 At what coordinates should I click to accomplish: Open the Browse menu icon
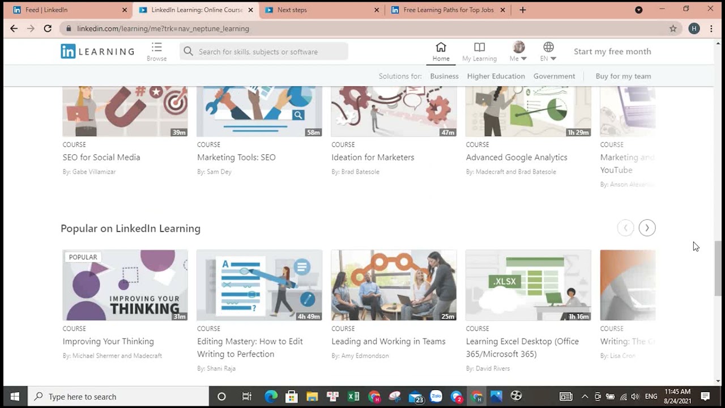[157, 47]
